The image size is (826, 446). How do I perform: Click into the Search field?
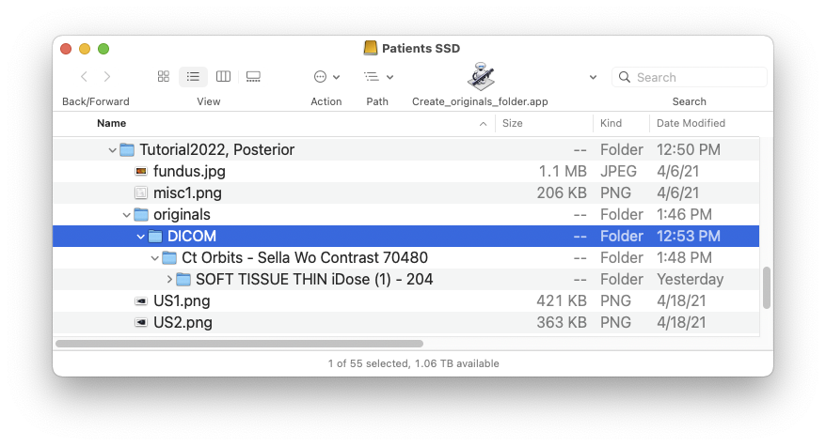(x=689, y=77)
